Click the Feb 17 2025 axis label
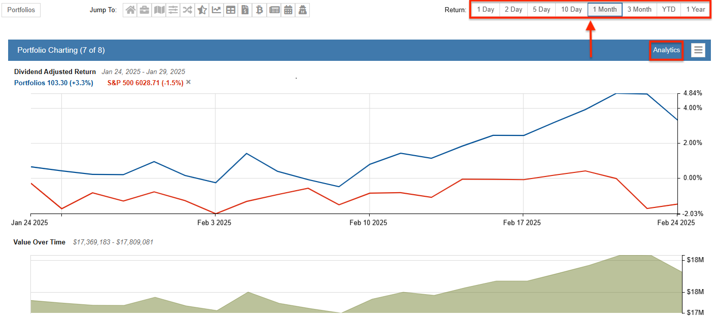 pyautogui.click(x=522, y=223)
